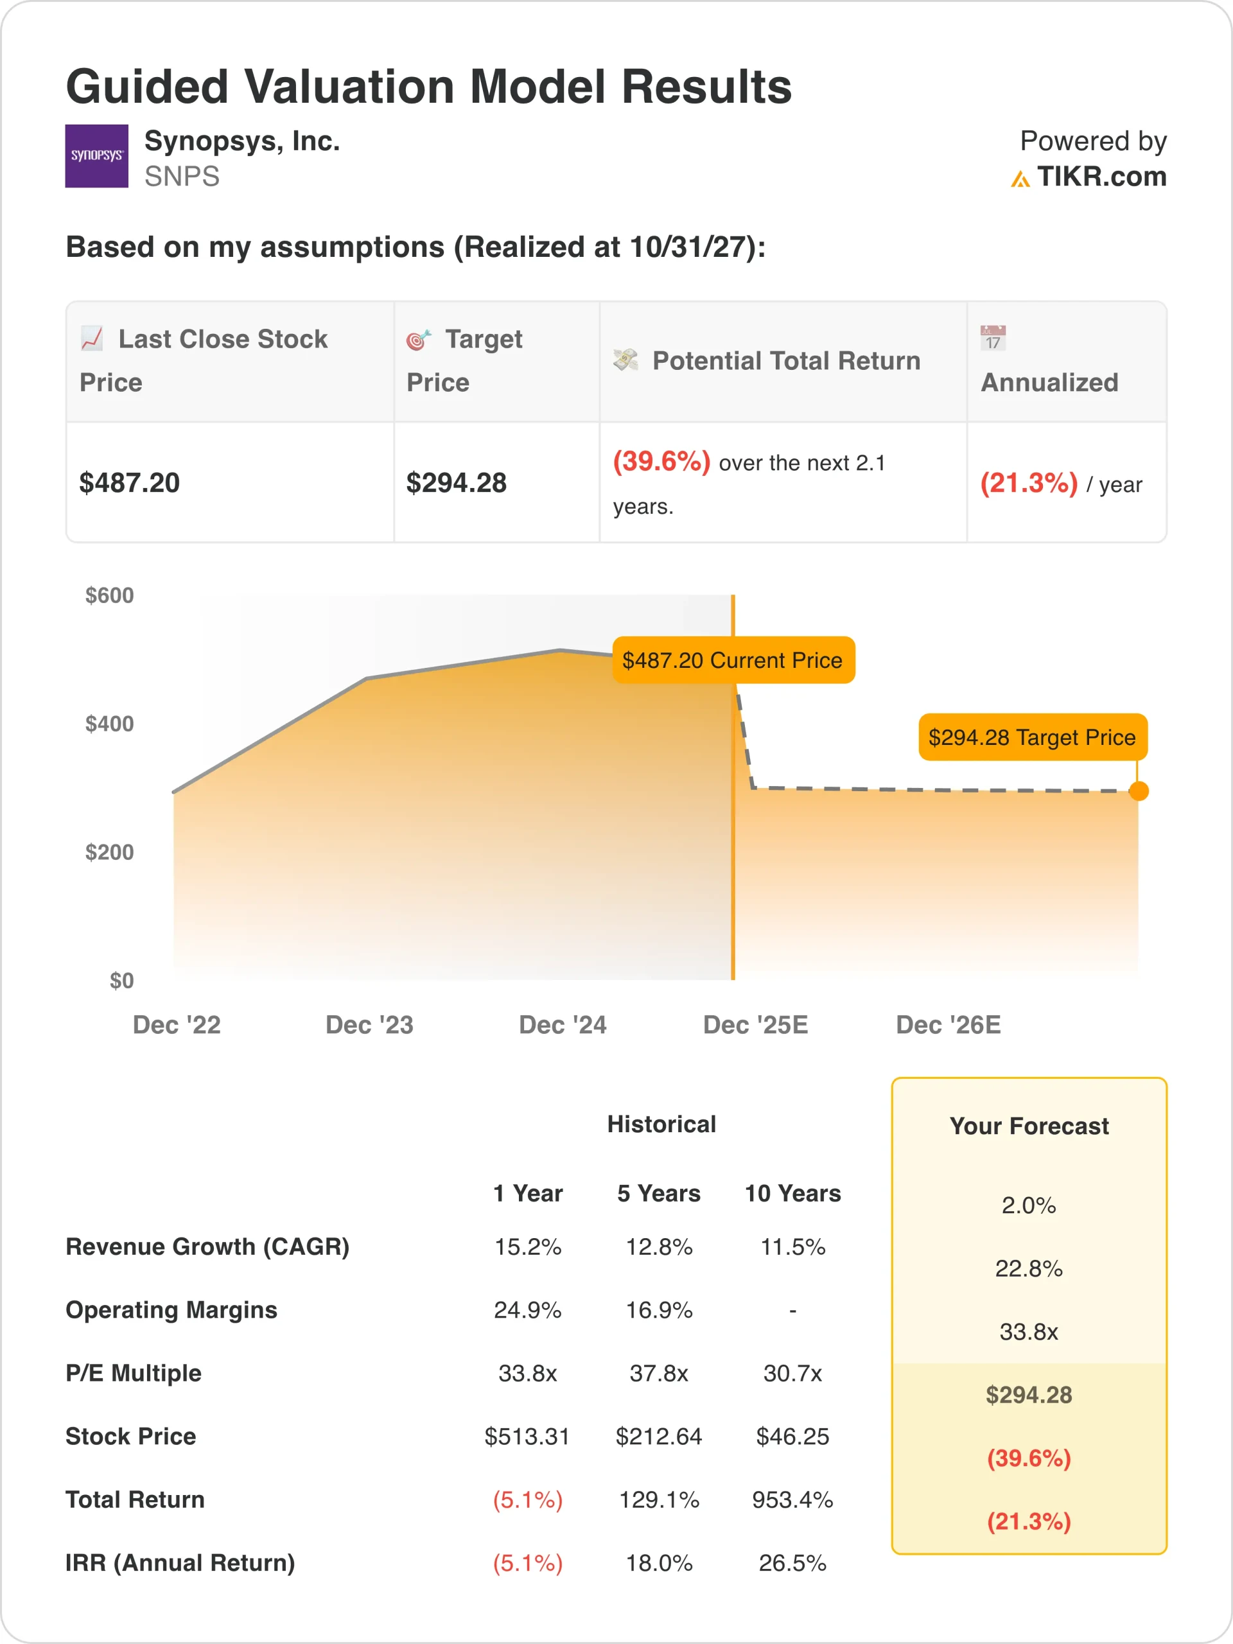
Task: Click the Dec '25E axis label
Action: [755, 1025]
